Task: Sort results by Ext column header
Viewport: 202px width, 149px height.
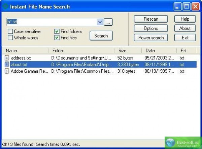Action: (187, 50)
